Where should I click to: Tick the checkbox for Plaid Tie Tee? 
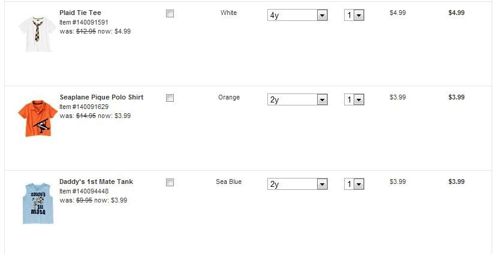(x=170, y=14)
